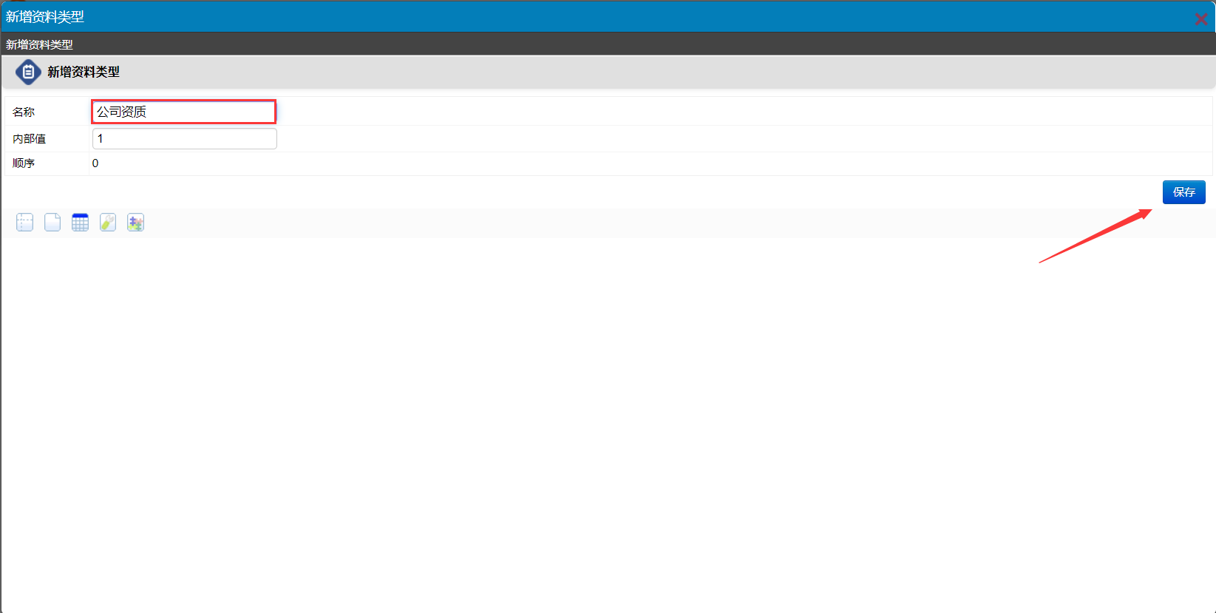Screen dimensions: 1216x613
Task: Click the blank page toolbar icon
Action: [52, 223]
